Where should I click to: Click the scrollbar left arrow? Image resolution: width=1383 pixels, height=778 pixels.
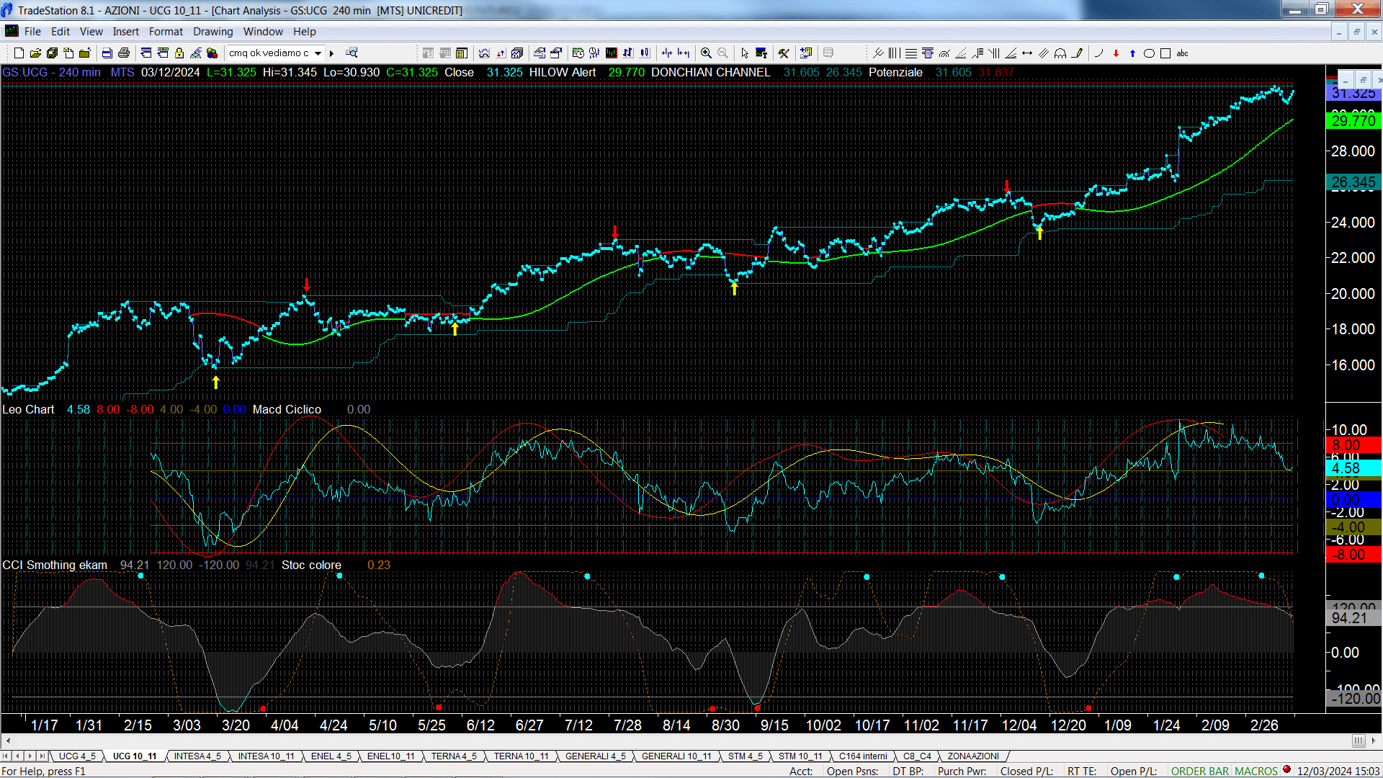[x=8, y=741]
